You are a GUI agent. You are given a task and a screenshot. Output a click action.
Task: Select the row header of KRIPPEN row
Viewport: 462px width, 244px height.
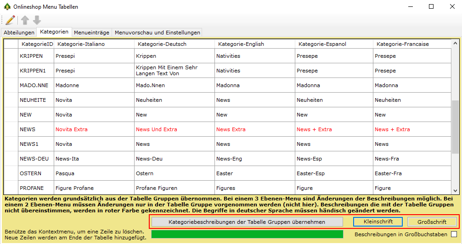[x=11, y=56]
